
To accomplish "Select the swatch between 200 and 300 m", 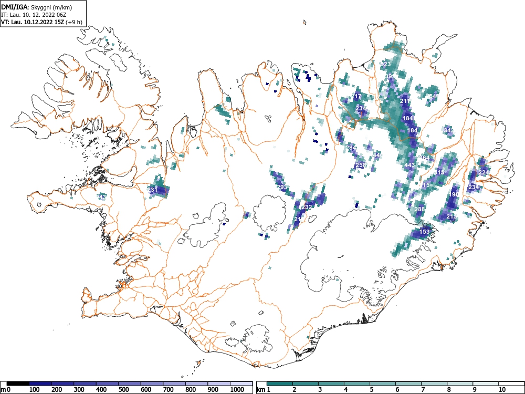I will [x=62, y=383].
